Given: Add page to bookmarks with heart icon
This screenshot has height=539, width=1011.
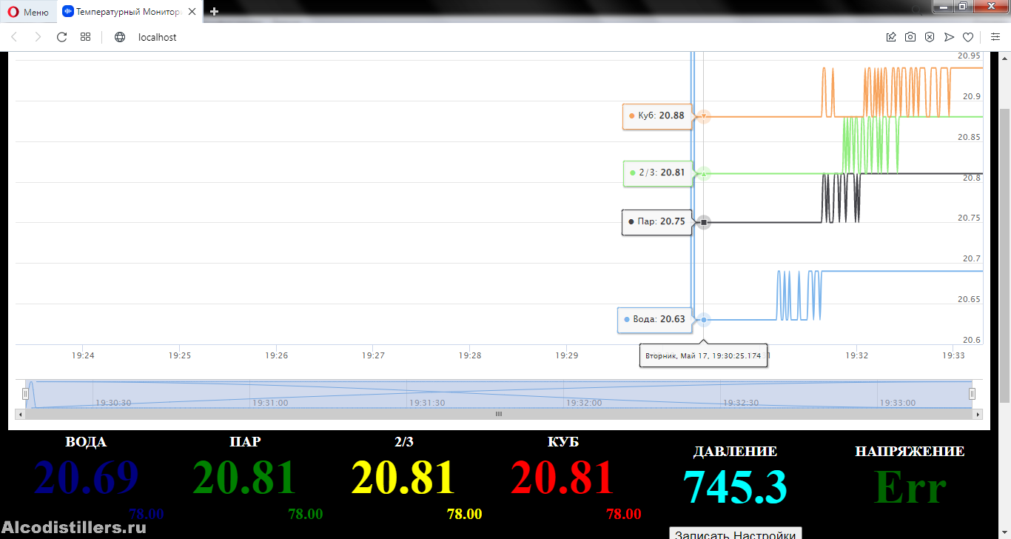Looking at the screenshot, I should click(x=968, y=37).
